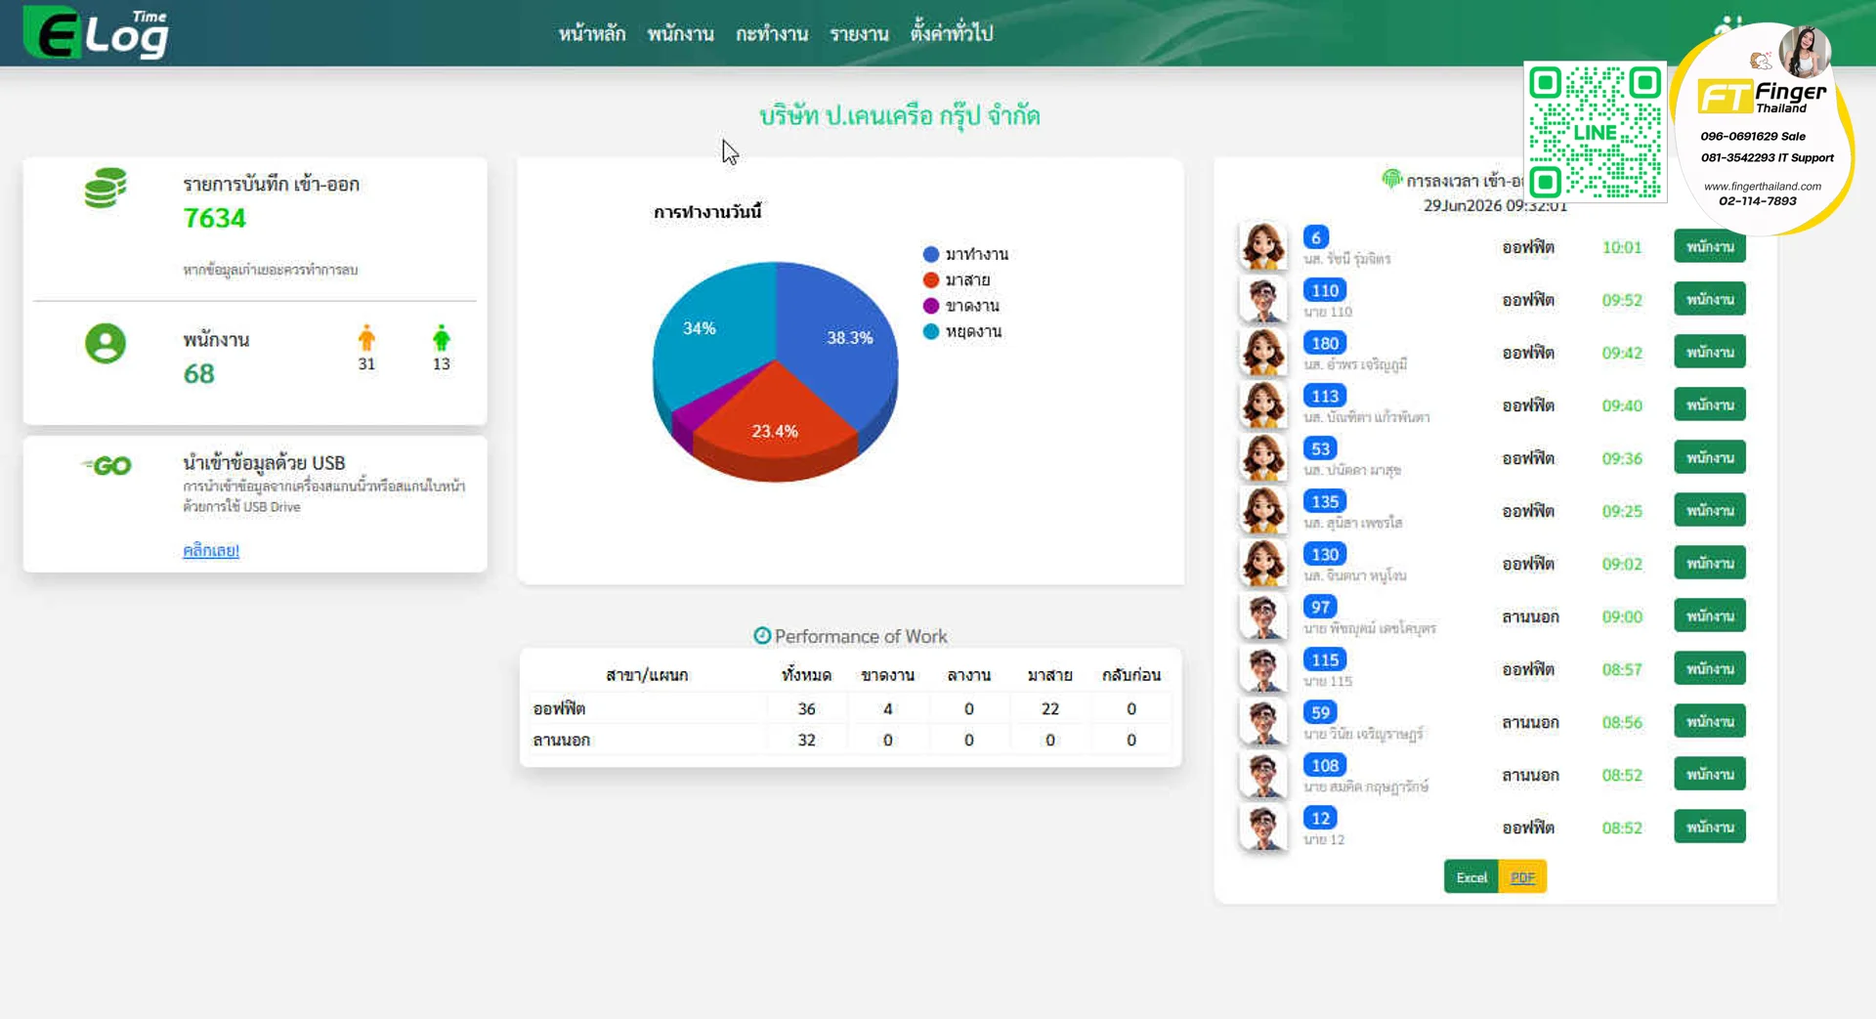Click the กลับก่อน column header
1876x1019 pixels.
pyautogui.click(x=1131, y=675)
